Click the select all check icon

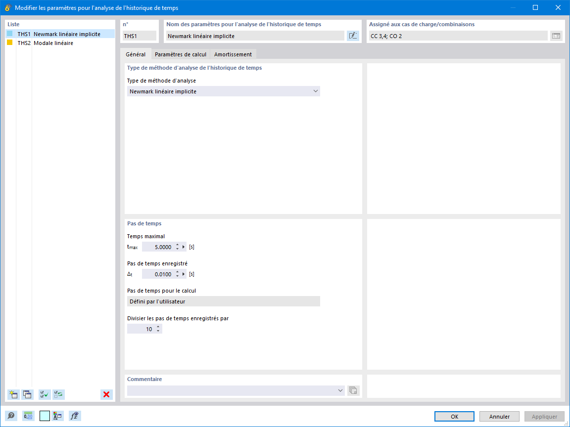coord(45,394)
